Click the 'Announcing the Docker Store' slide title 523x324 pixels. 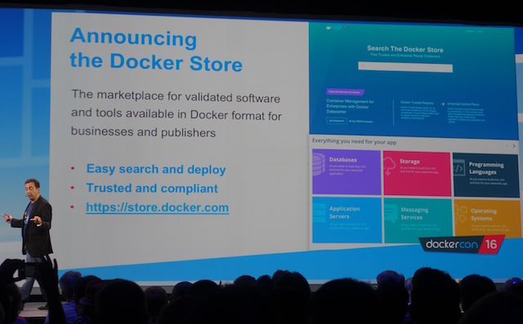pyautogui.click(x=156, y=50)
